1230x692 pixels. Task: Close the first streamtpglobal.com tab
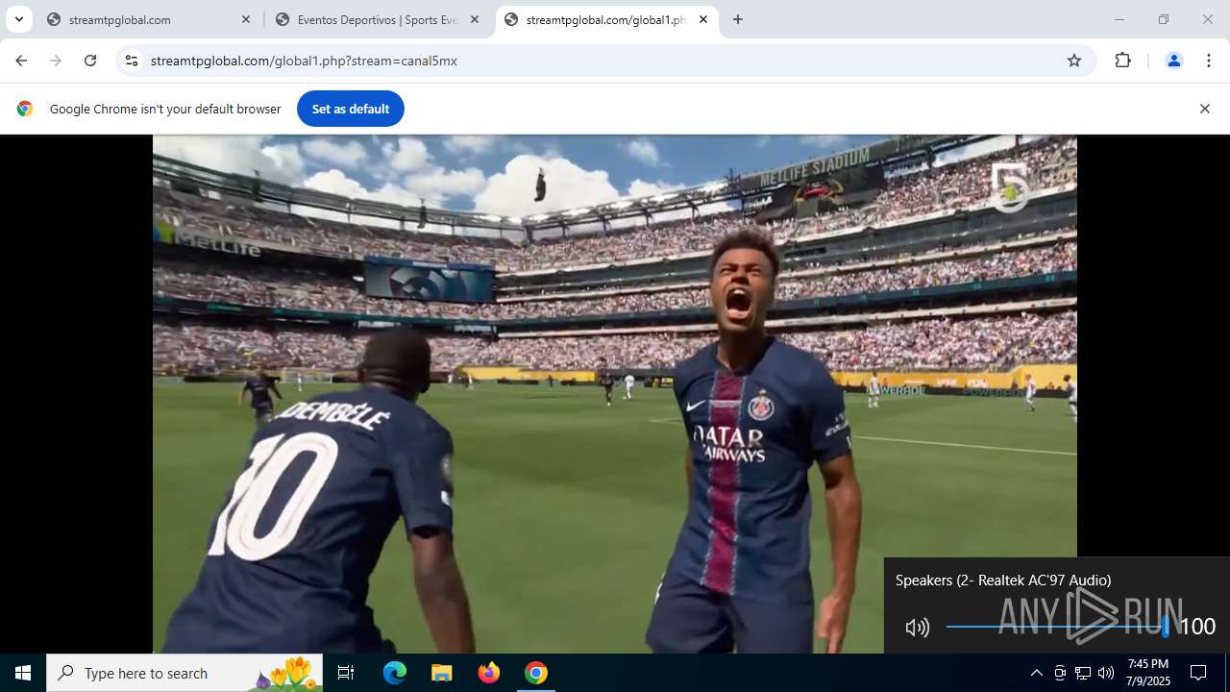[246, 19]
